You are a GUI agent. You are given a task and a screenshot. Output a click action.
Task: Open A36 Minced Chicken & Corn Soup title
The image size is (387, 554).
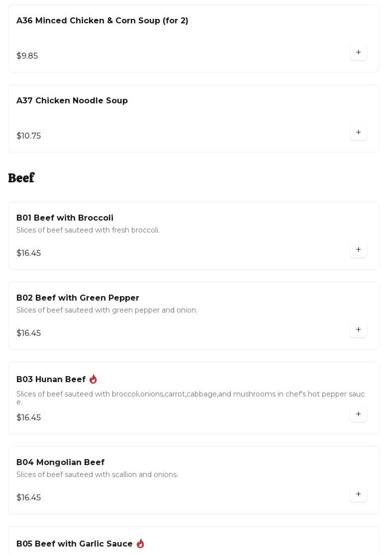pos(102,21)
